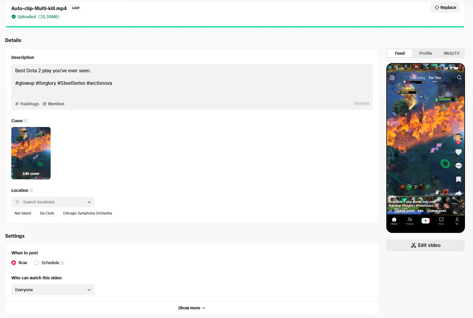
Task: Click the profile avatar in phone preview
Action: pos(458,138)
